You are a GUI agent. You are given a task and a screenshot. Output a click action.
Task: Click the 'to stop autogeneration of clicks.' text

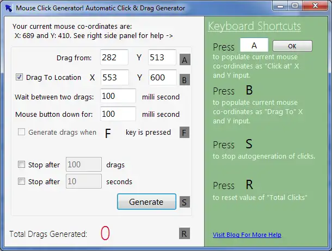264,156
